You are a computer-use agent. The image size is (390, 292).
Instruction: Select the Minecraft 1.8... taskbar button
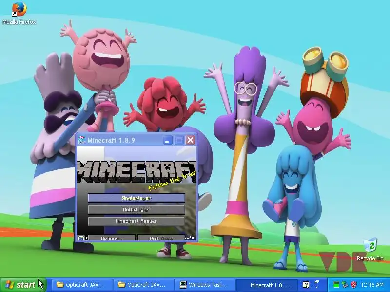267,285
